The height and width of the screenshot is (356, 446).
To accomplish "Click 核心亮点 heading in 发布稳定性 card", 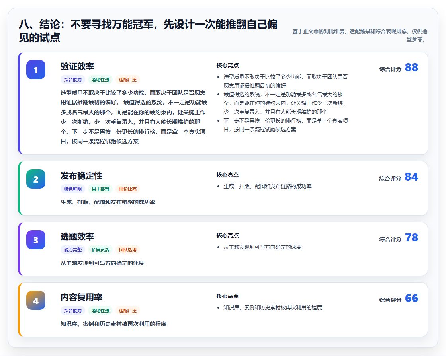I will tap(227, 175).
